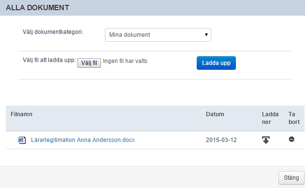Click the Ingen fil har valts text
The height and width of the screenshot is (188, 305).
point(125,61)
